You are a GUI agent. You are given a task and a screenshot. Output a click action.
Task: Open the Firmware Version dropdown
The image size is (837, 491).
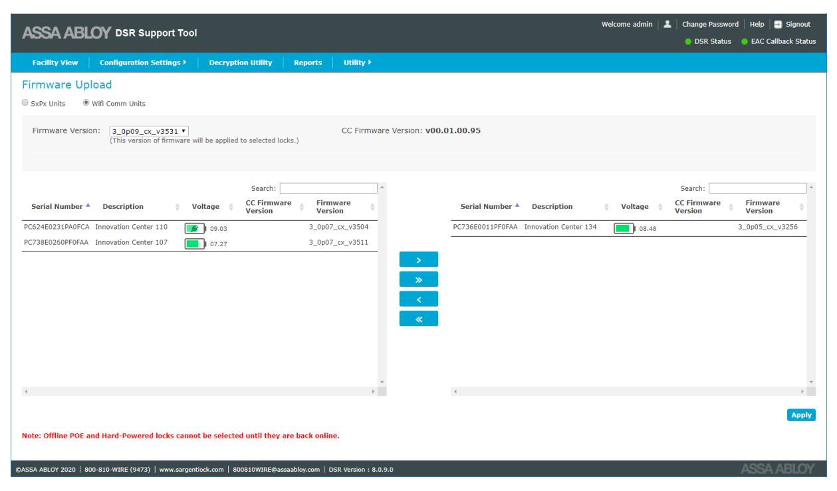click(x=149, y=130)
